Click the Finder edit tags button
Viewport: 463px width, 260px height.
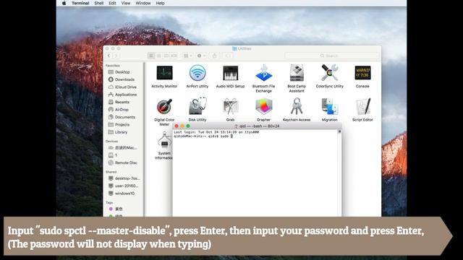228,56
